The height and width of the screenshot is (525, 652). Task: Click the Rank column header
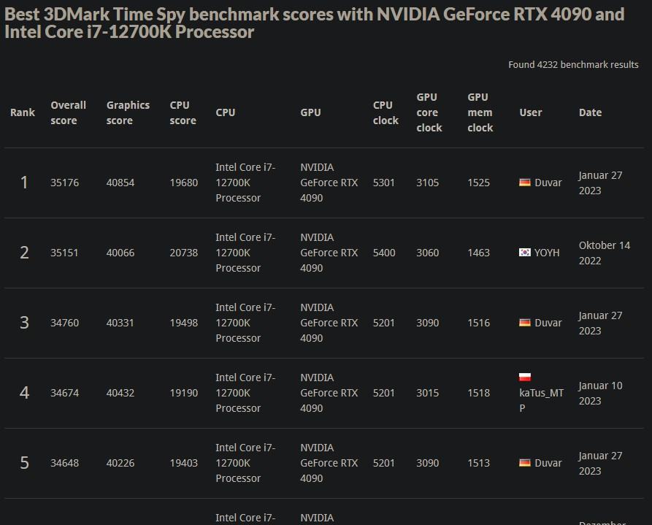click(x=23, y=112)
